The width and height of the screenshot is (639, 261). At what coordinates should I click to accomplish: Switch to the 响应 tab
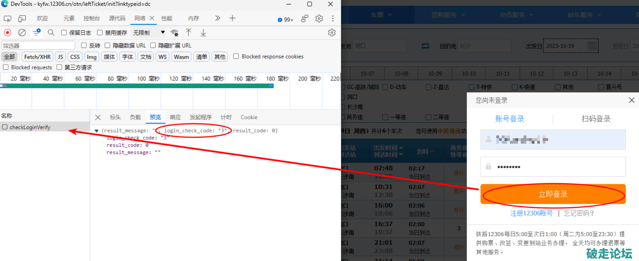pyautogui.click(x=175, y=117)
